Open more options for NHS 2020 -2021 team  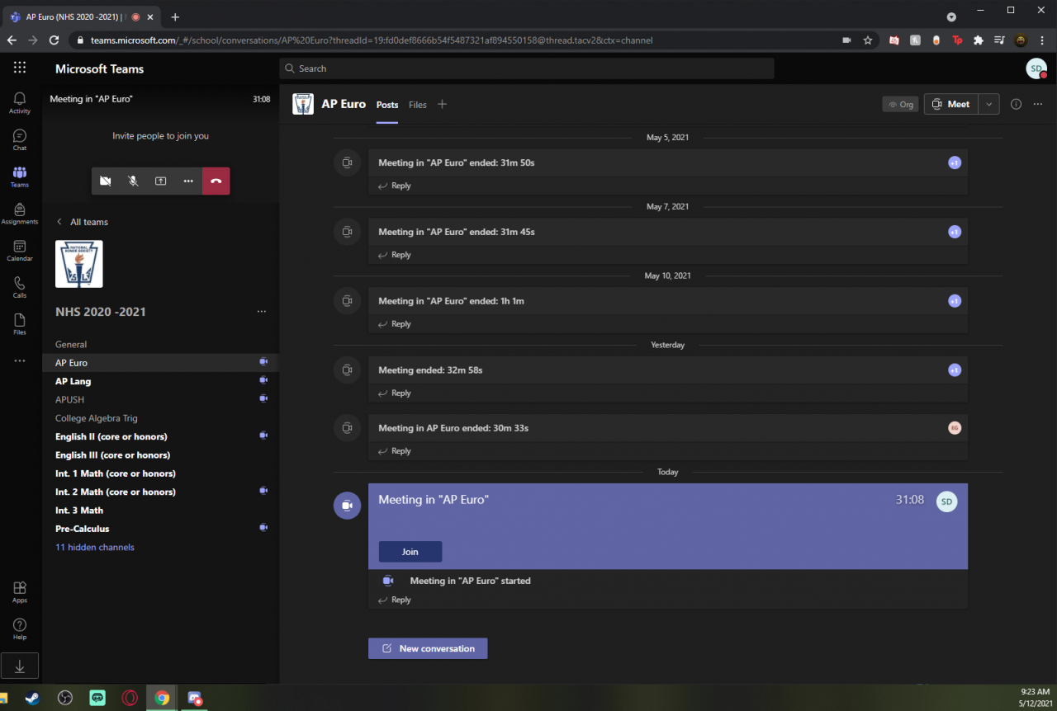262,312
